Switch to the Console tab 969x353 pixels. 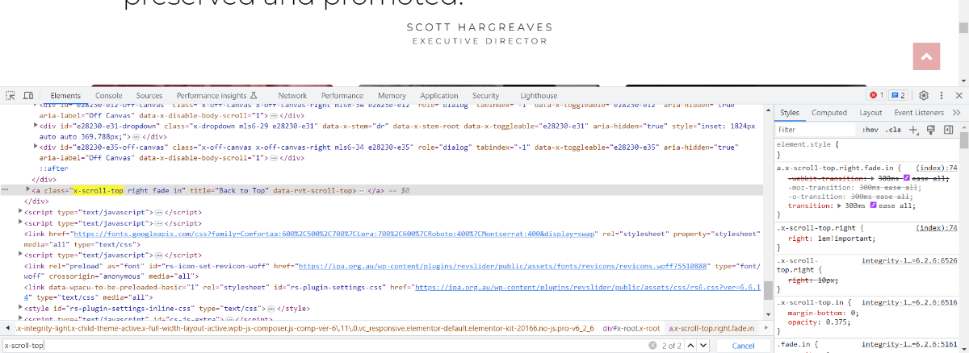coord(108,95)
